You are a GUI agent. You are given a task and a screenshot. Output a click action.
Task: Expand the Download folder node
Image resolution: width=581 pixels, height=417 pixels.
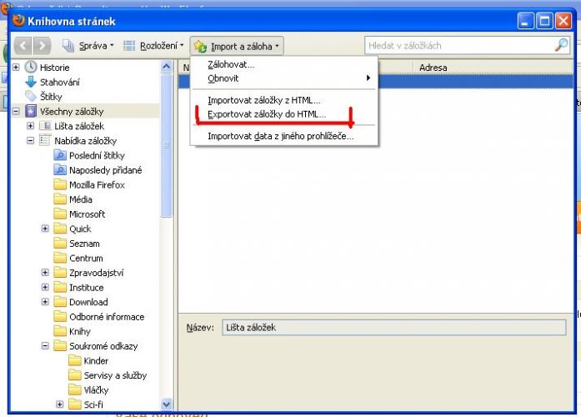tap(45, 302)
